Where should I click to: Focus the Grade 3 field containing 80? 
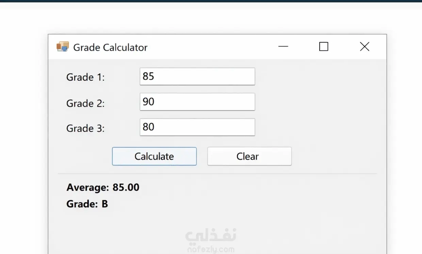[197, 127]
